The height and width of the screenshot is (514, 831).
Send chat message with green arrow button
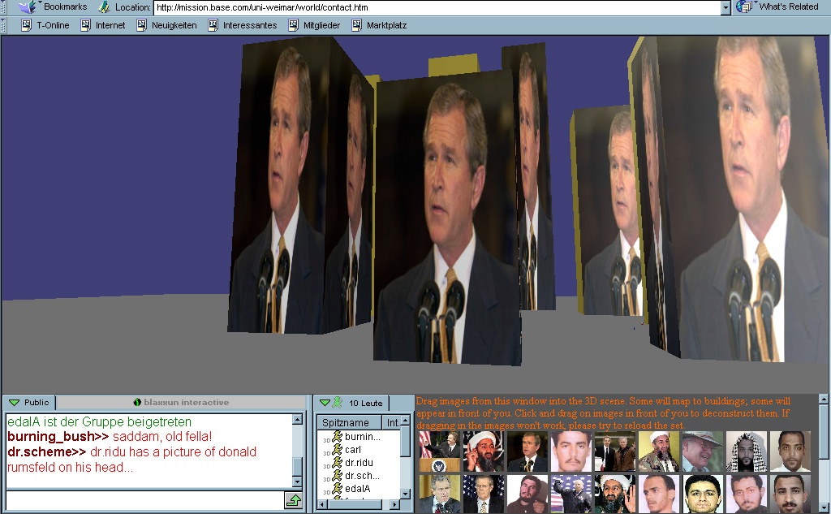(293, 500)
